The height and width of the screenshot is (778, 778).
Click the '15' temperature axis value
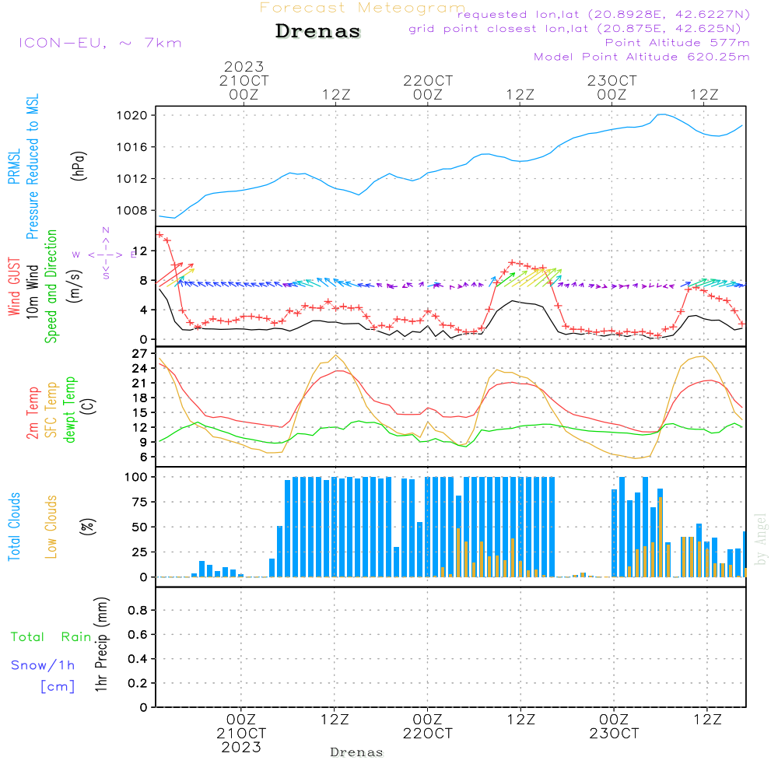pyautogui.click(x=139, y=413)
